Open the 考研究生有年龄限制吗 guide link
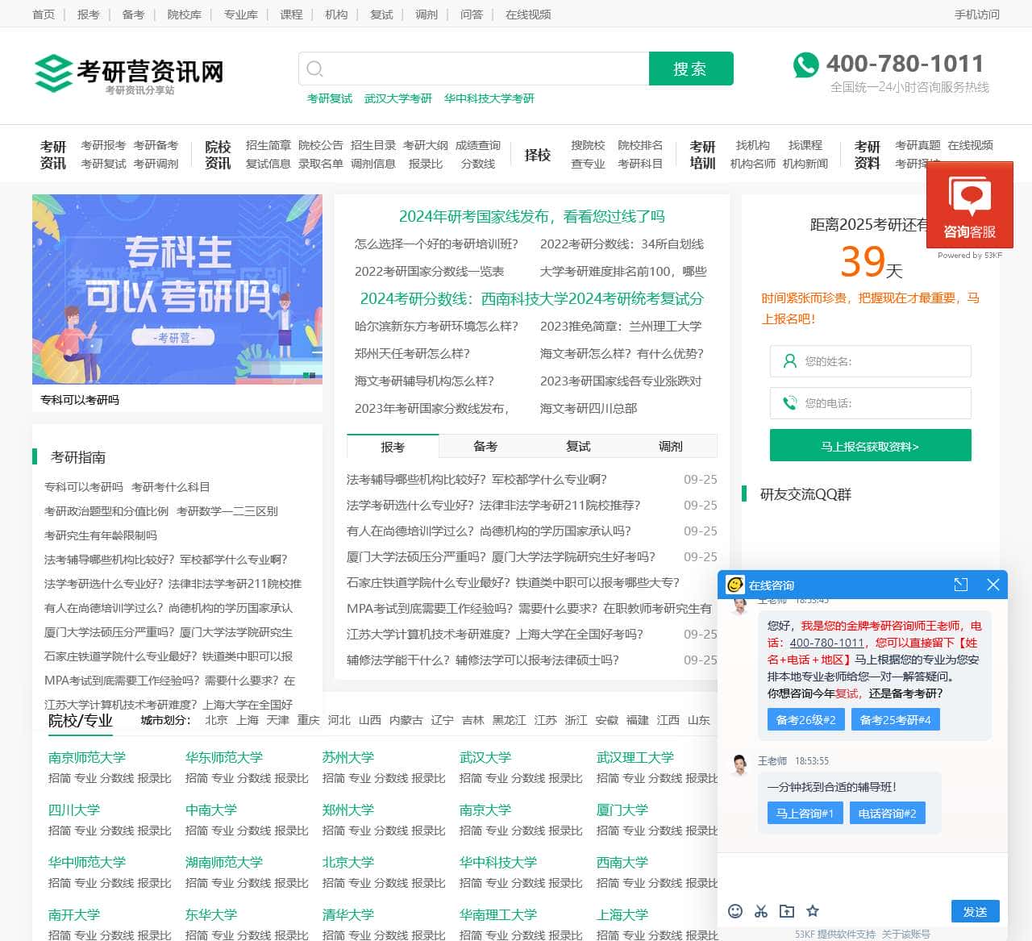1032x941 pixels. click(101, 535)
